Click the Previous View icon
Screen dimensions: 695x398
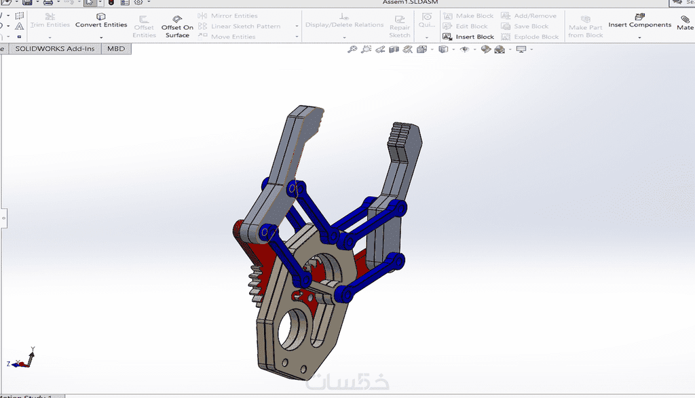380,49
